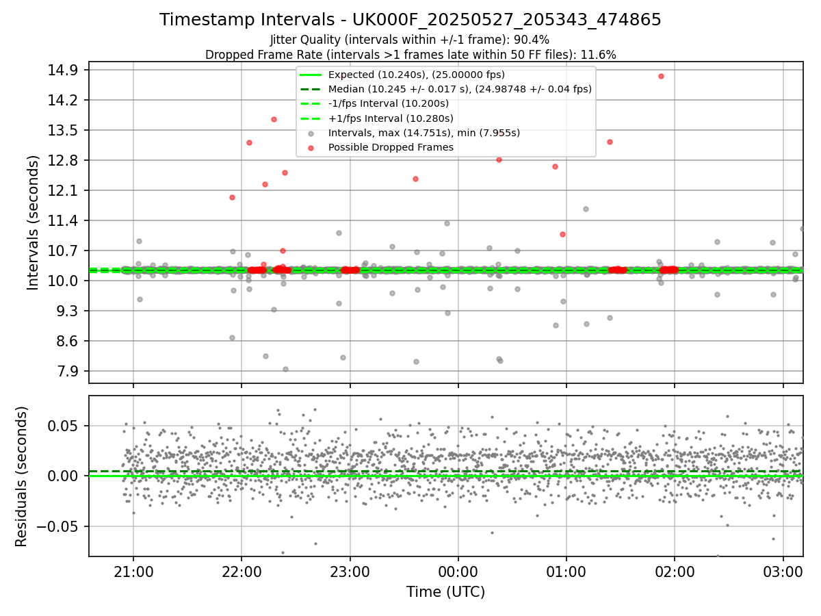Click the 'Time (UTC)' x-axis label
This screenshot has height=616, width=821.
pos(445,592)
